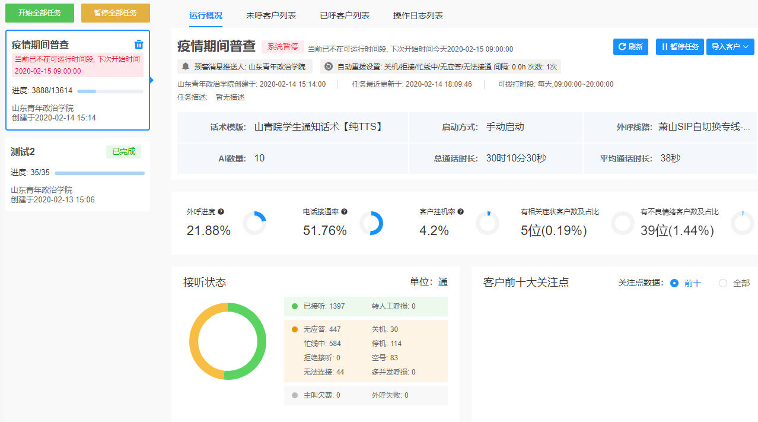
Task: Click the help icon beside 外呼进度
Action: tap(221, 212)
